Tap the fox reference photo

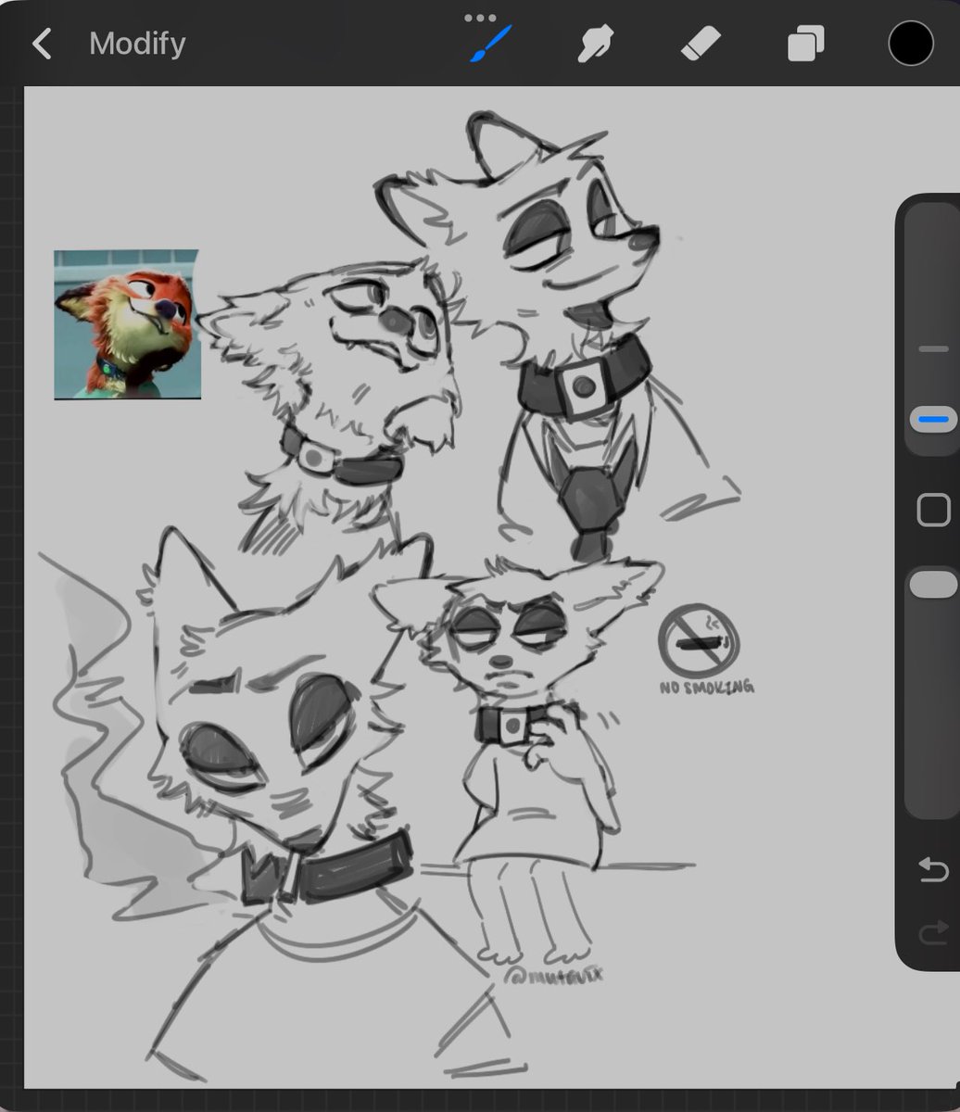pos(127,324)
